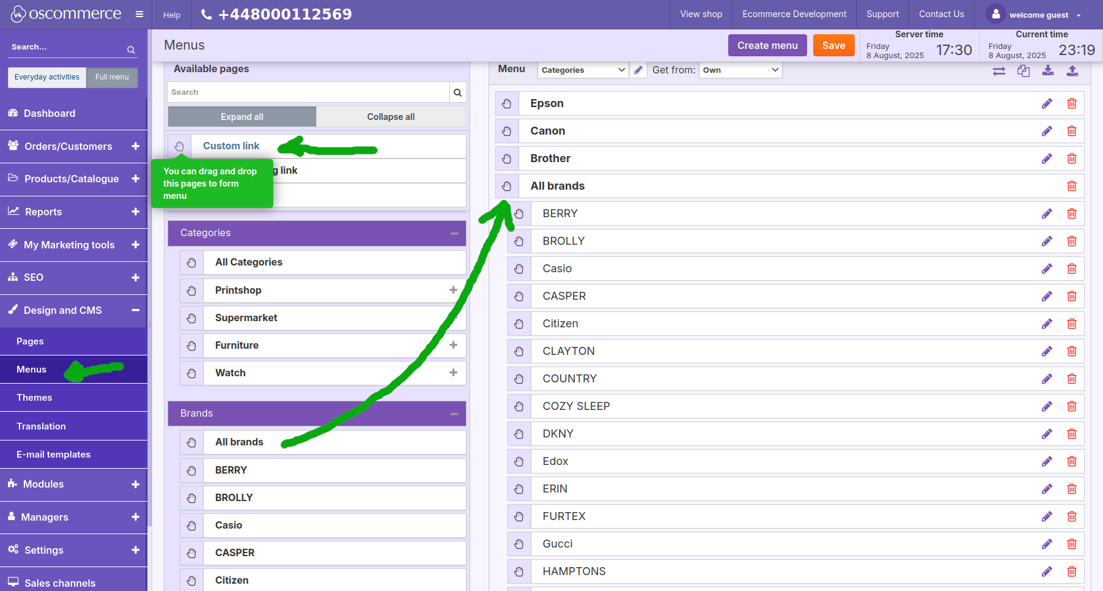Click the oscommerce logo
Viewport: 1103px width, 591px height.
pos(66,14)
